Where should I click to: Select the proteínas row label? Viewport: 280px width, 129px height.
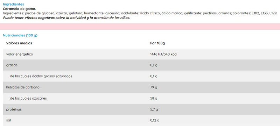14,109
